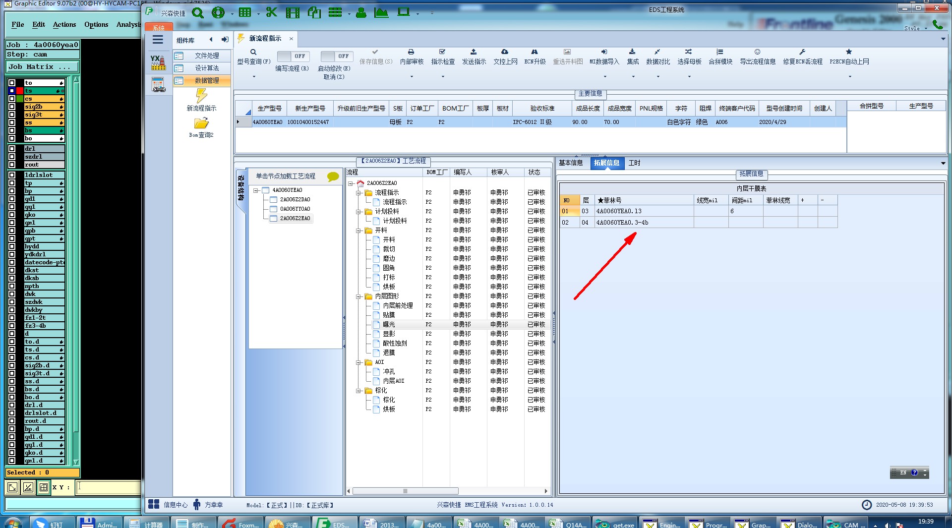952x528 pixels.
Task: Click the X Y coordinate input field
Action: [x=109, y=487]
